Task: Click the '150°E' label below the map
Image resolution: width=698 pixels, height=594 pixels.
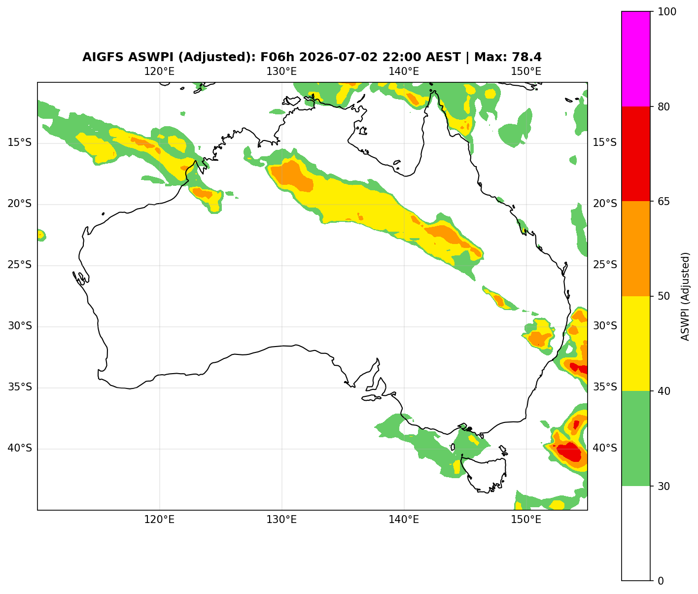Action: [x=526, y=520]
